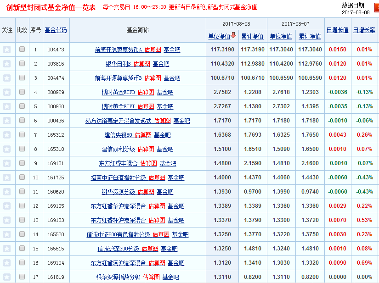Image resolution: width=379 pixels, height=283 pixels.
Task: Open 基金吧 for 东方红睿丰混合
Action: click(168, 163)
